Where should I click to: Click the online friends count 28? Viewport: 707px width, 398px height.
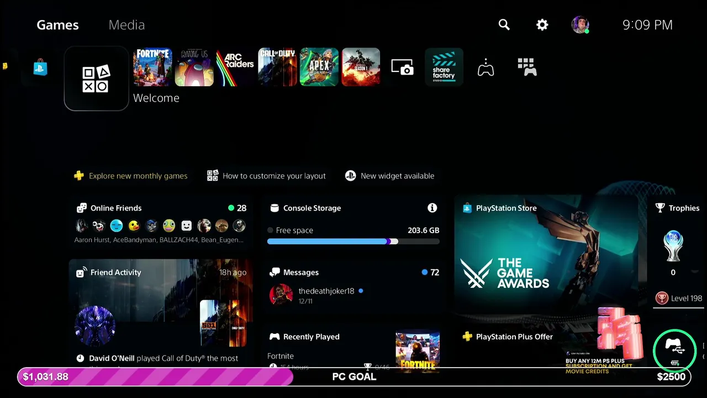241,208
